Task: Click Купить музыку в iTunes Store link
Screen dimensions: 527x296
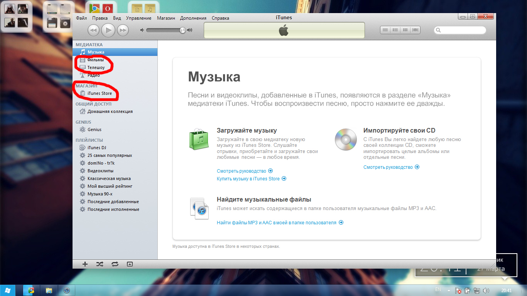Action: pyautogui.click(x=252, y=179)
